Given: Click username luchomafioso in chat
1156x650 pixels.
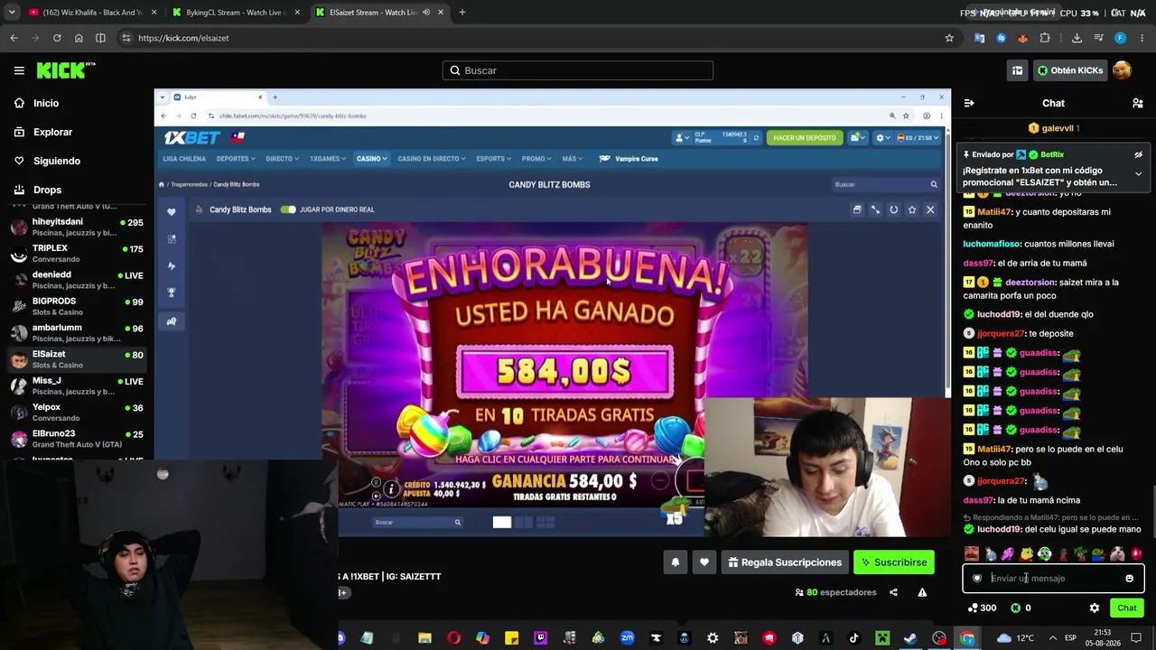Looking at the screenshot, I should pos(992,244).
